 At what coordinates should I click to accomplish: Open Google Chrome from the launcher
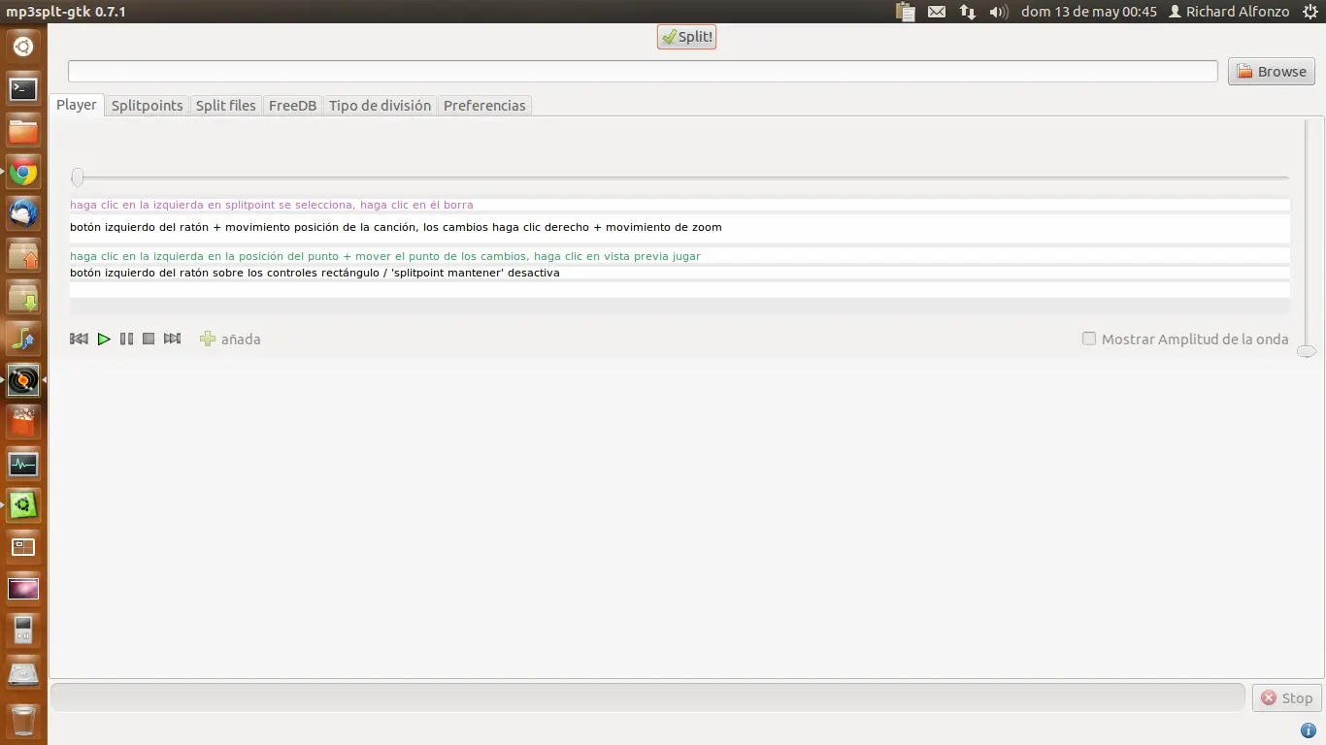[23, 173]
